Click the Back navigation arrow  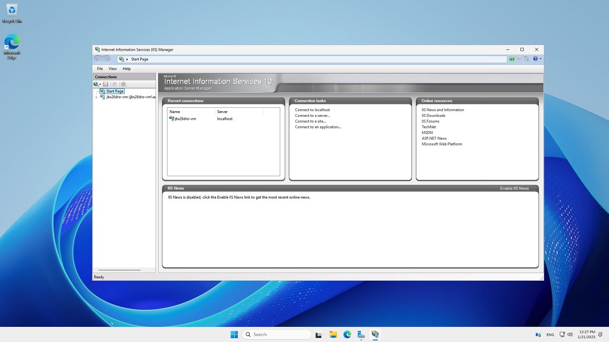tap(98, 59)
